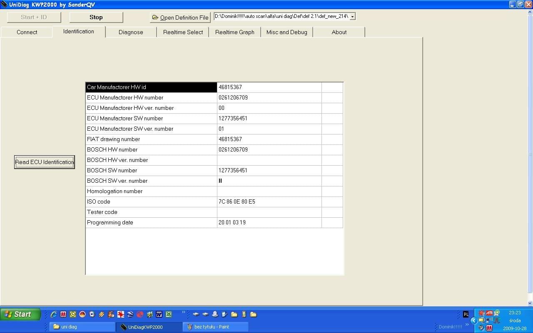This screenshot has width=533, height=333.
Task: Switch to bez tytułu - Paint taskbar button
Action: click(215, 327)
